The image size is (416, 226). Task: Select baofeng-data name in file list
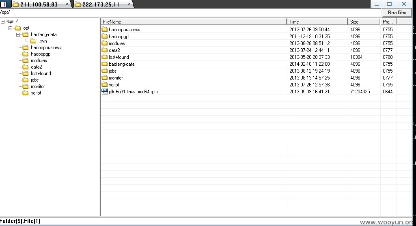point(121,64)
